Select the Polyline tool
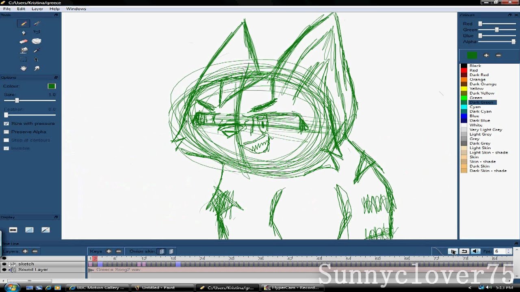The image size is (520, 292). [37, 32]
